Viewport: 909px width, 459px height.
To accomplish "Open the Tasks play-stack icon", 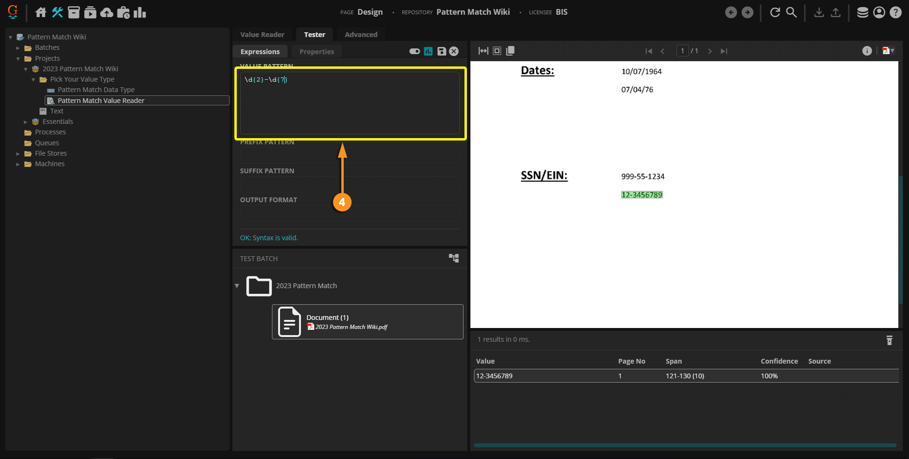I will tap(90, 12).
